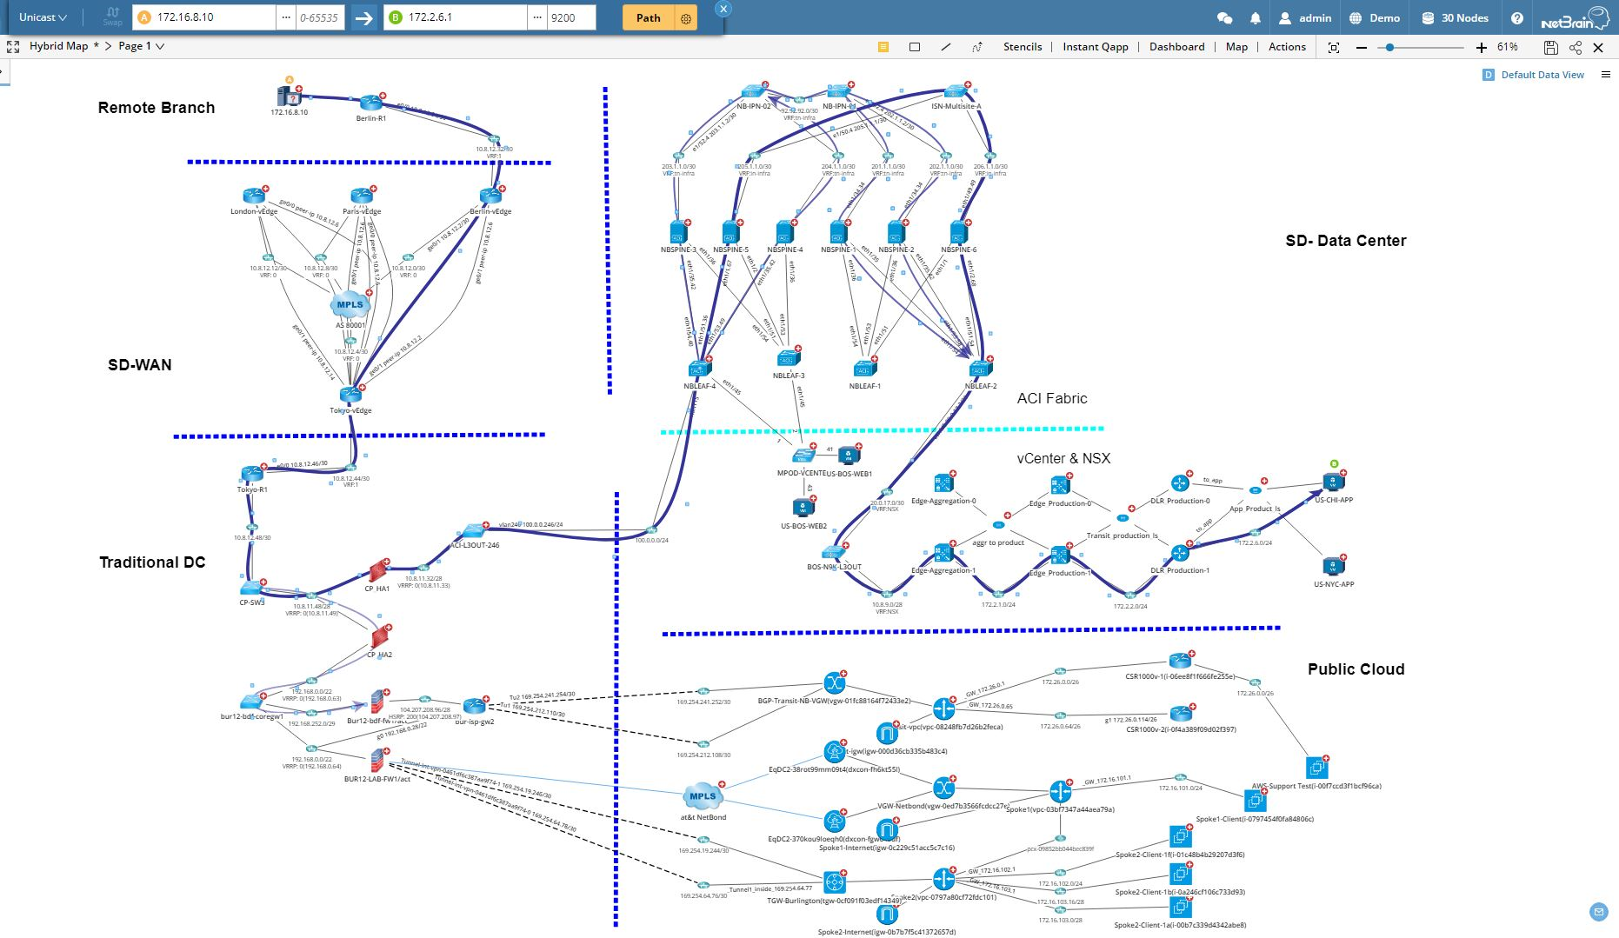Switch to the Dashboard view
1619x938 pixels.
pos(1176,46)
